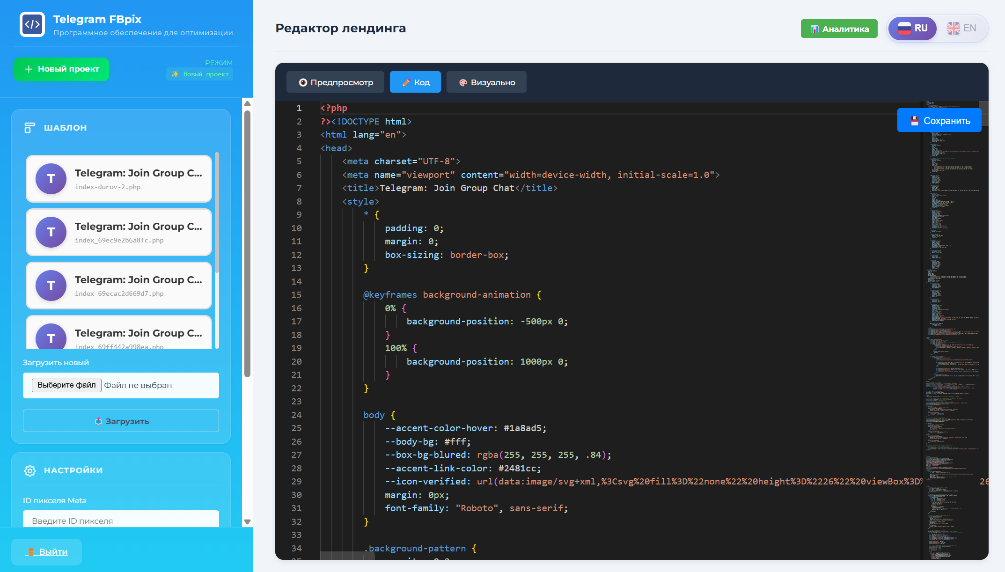Image resolution: width=1005 pixels, height=572 pixels.
Task: Click the Настройки gear icon
Action: [30, 470]
